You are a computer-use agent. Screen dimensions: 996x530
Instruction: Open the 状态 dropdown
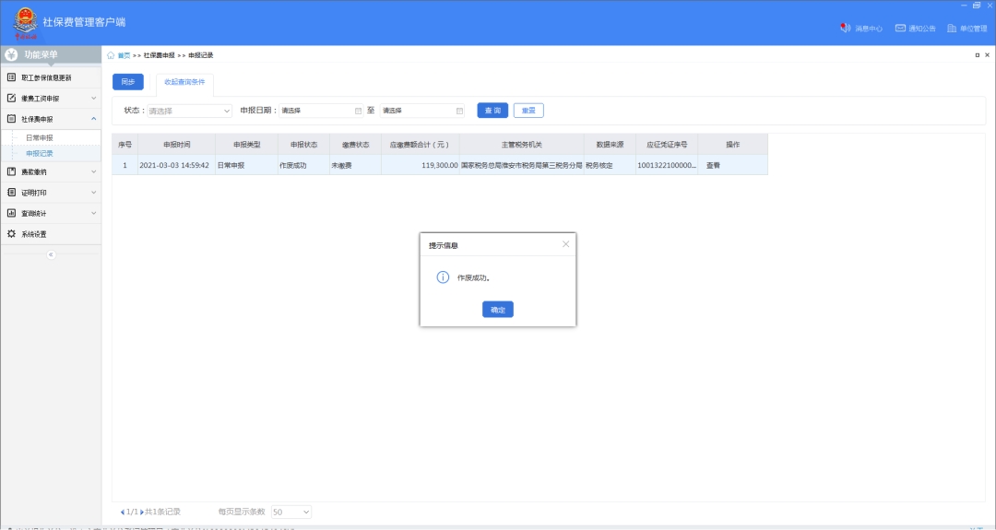pos(190,111)
